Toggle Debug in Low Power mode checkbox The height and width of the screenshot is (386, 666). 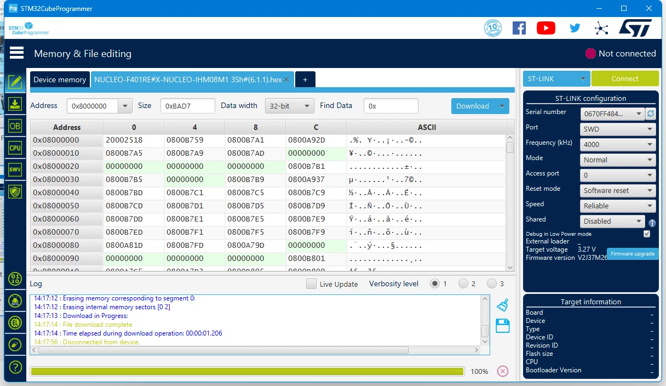[647, 234]
